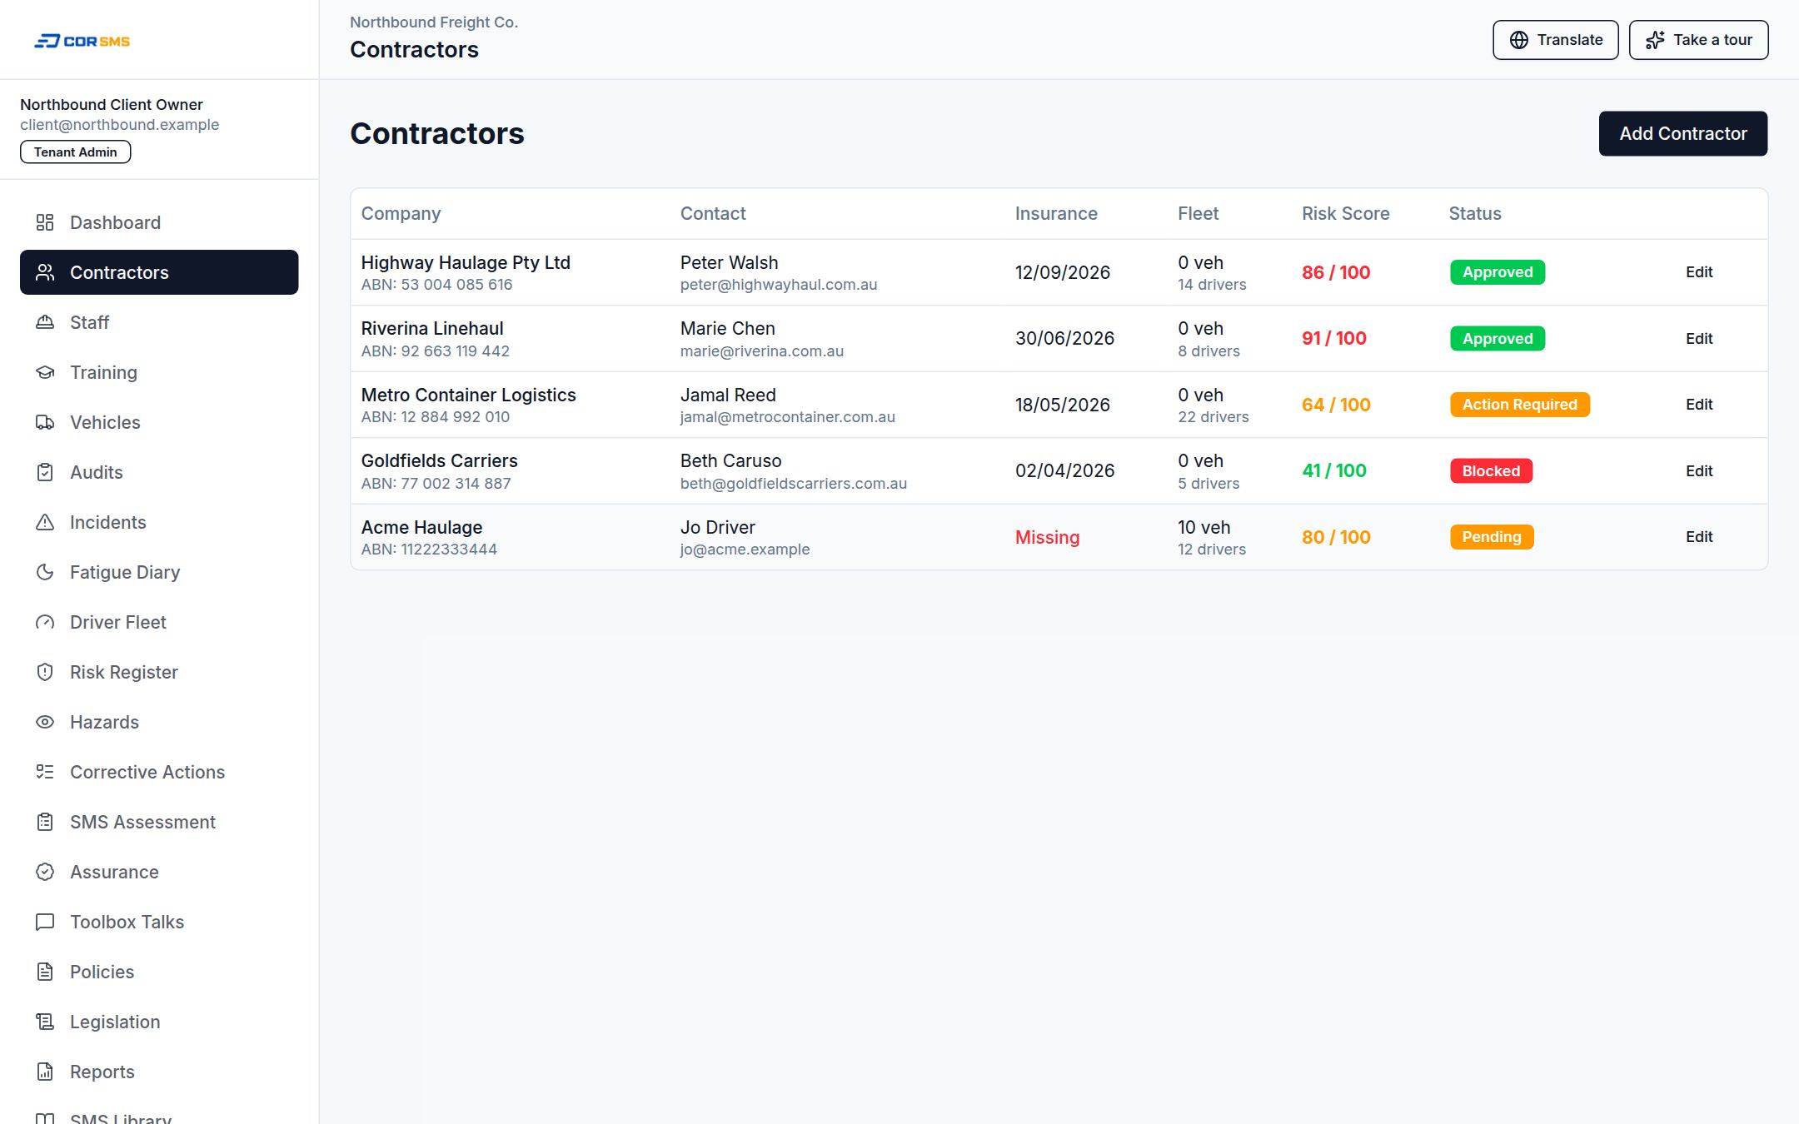Screen dimensions: 1799x1124
Task: Edit Metro Container Logistics entry
Action: click(x=1699, y=405)
